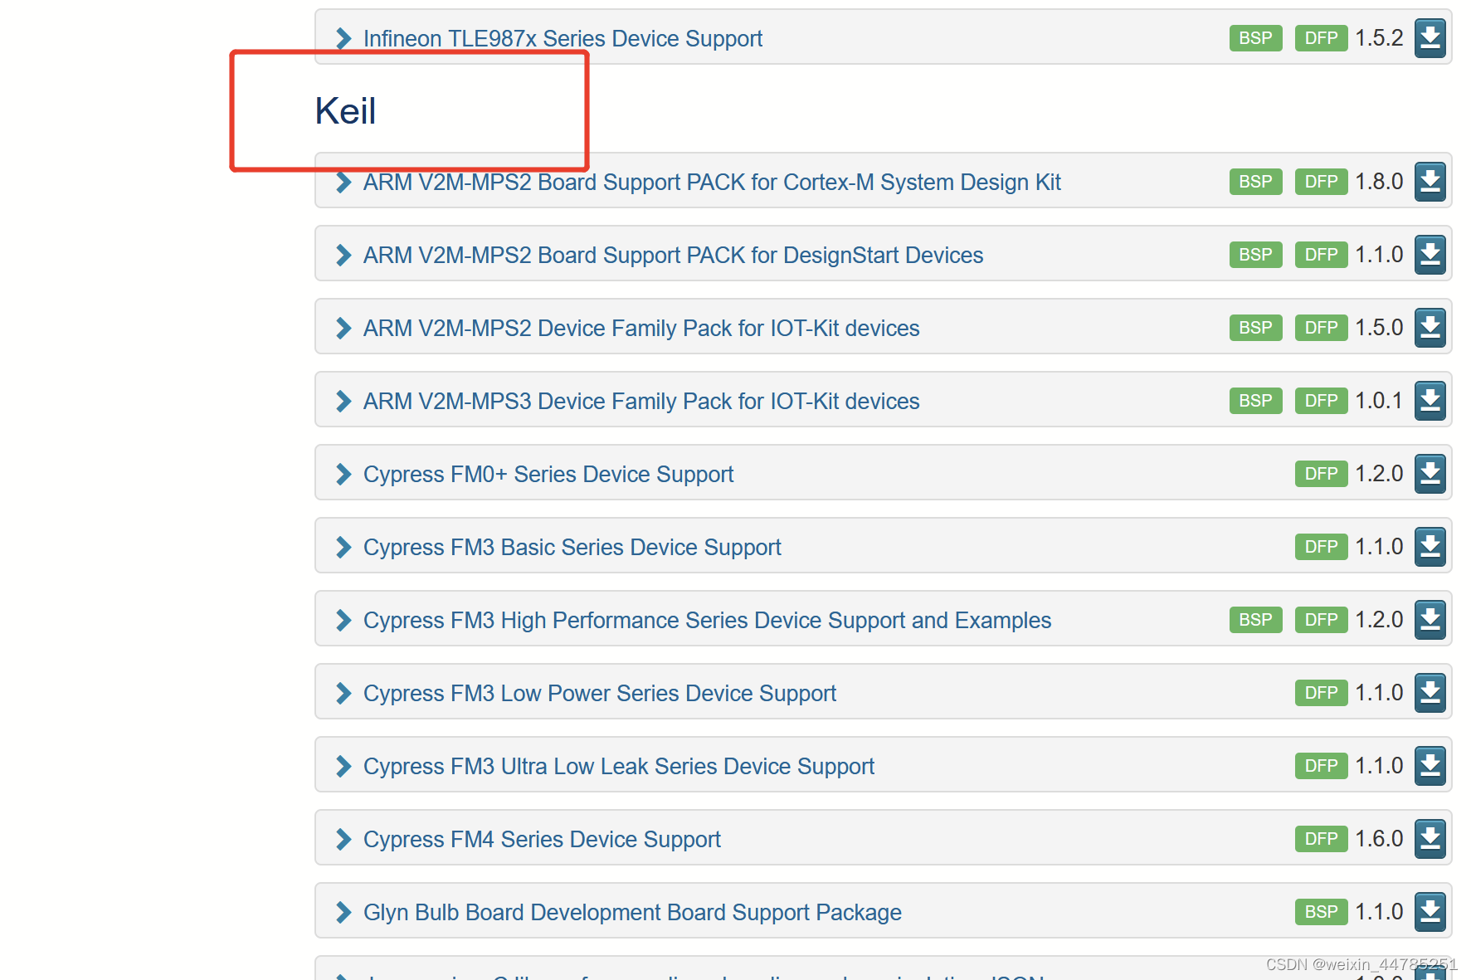Expand ARM V2M-MPS2 Device Family Pack entry

click(x=343, y=328)
